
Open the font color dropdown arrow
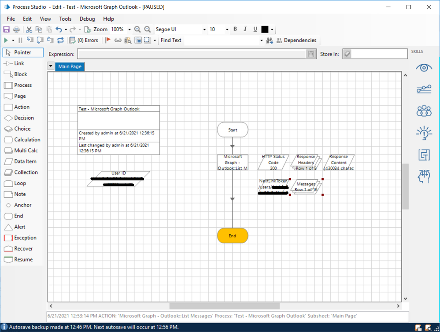(x=272, y=30)
